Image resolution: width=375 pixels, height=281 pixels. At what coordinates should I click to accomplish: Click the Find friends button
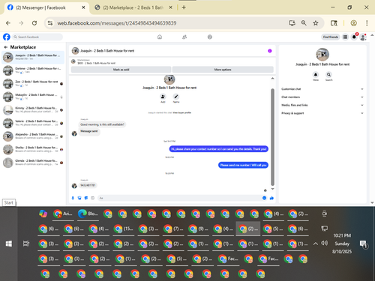[x=331, y=37]
